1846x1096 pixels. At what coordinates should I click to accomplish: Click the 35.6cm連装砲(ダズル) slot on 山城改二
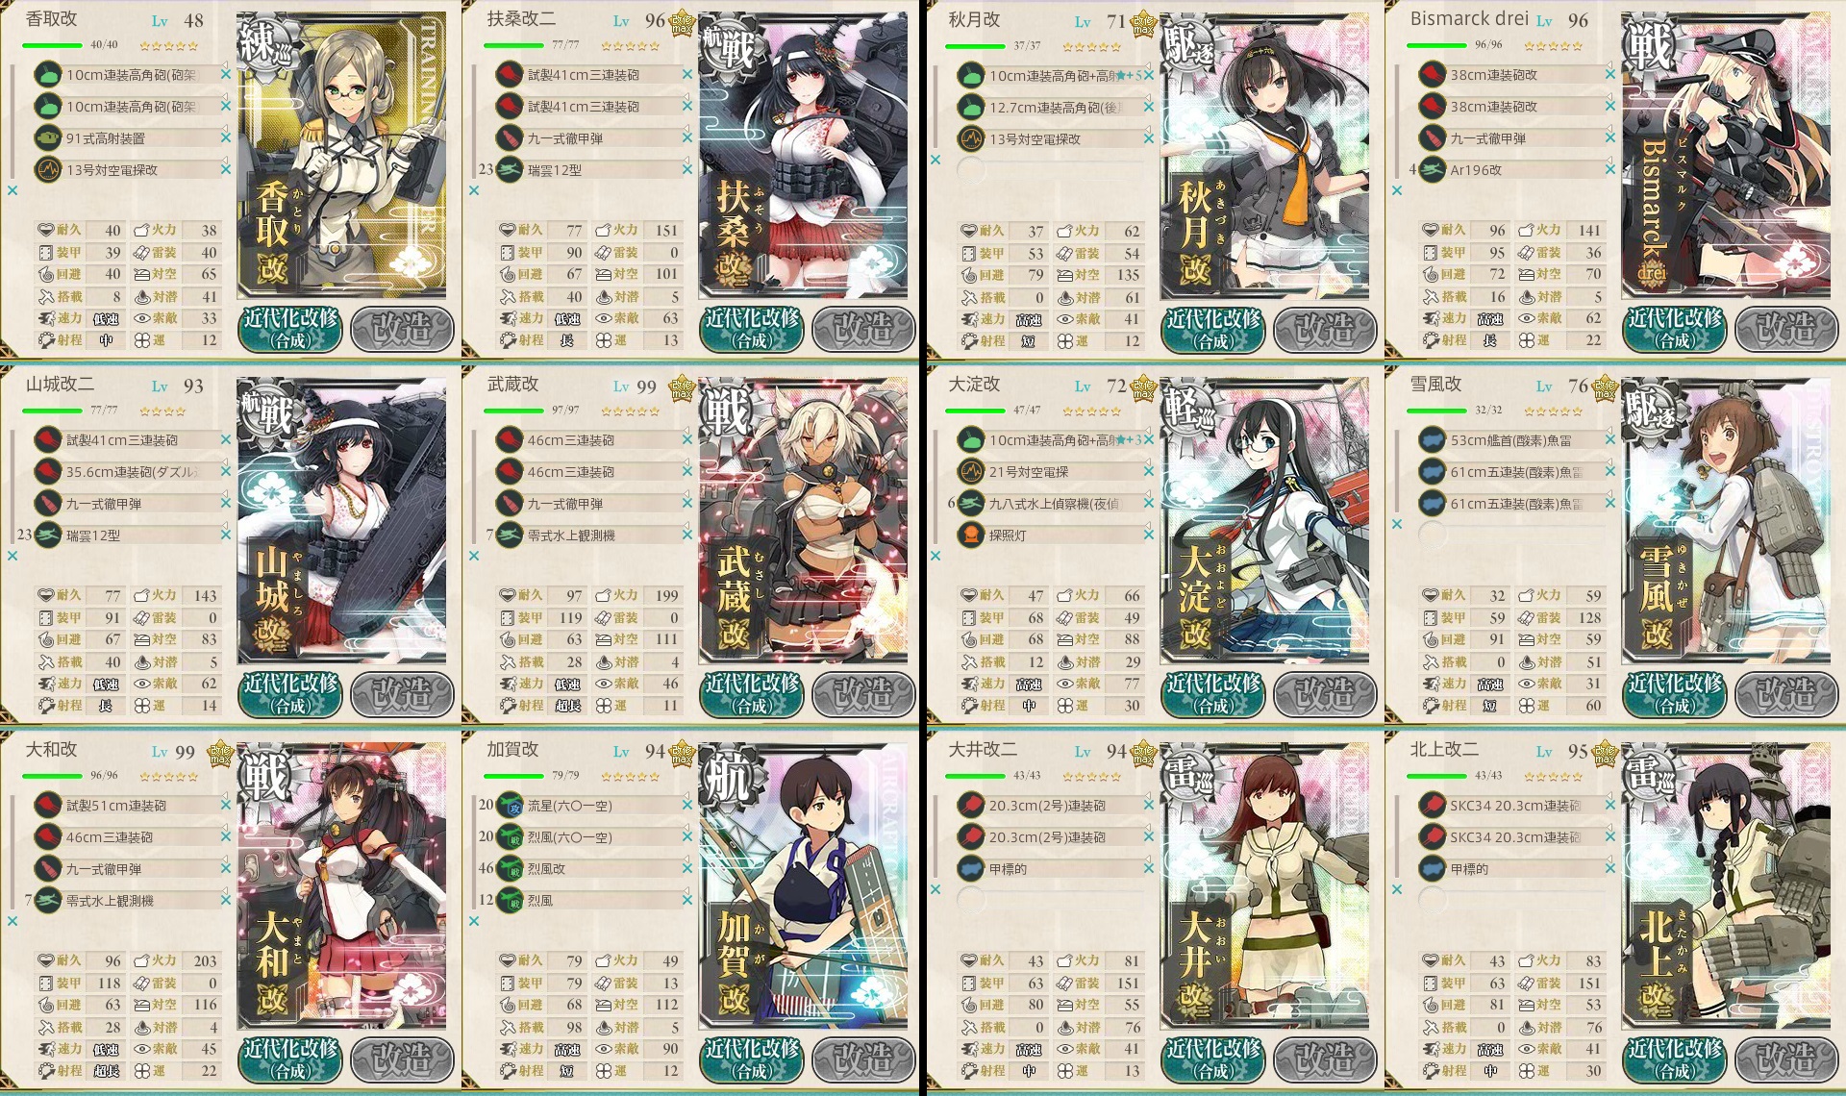[130, 472]
